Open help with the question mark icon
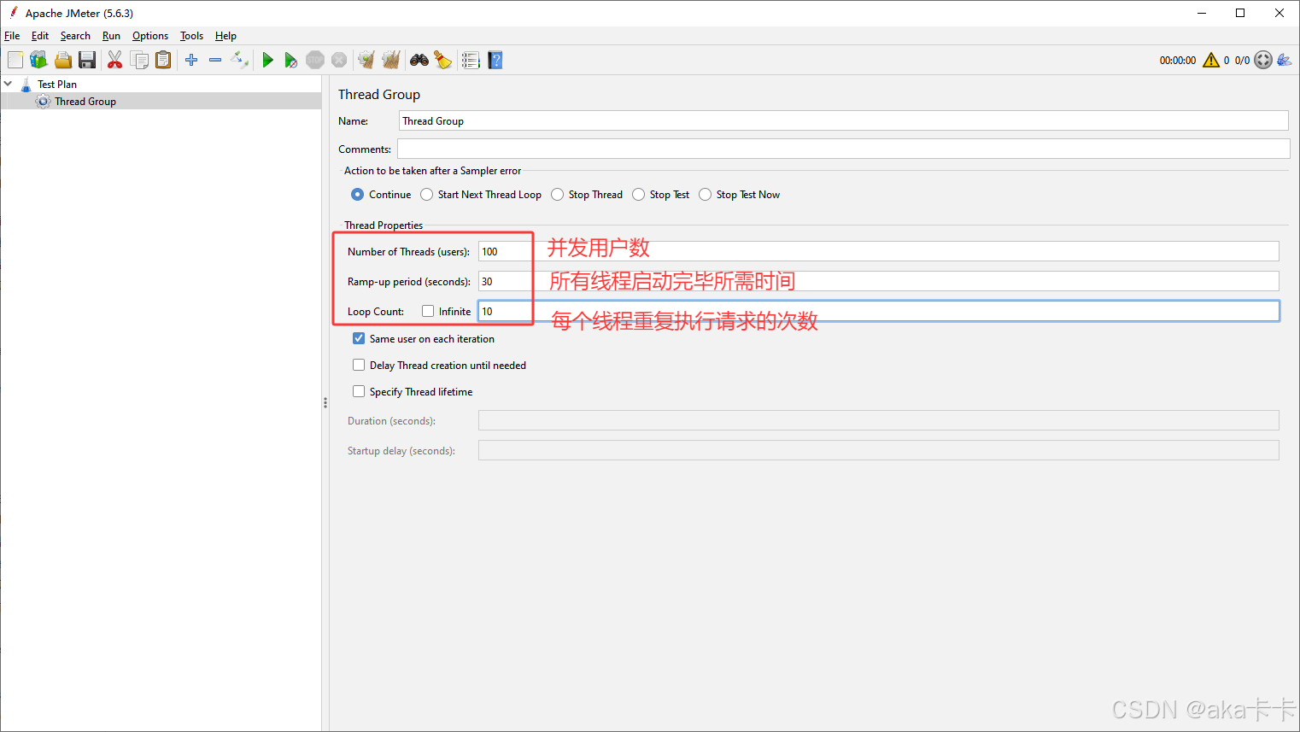The image size is (1300, 732). coord(495,60)
